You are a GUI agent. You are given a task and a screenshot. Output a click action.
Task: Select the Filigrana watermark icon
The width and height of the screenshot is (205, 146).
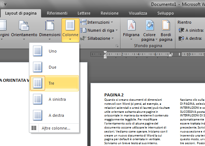(x=131, y=25)
